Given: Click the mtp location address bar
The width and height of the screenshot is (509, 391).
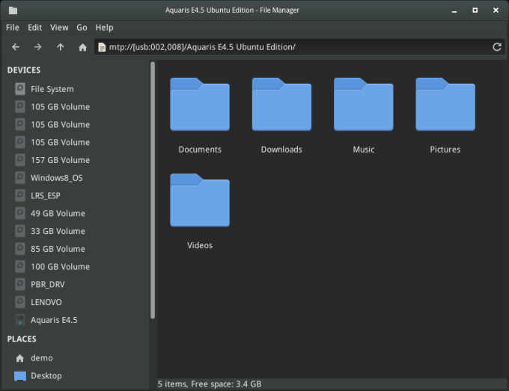Looking at the screenshot, I should click(x=292, y=47).
